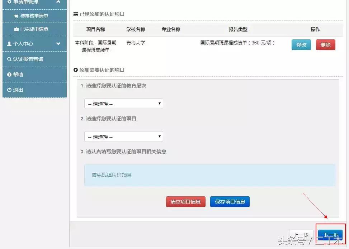Click 保存项目信息 to save project info
Viewport: 349px width, 249px height.
point(230,201)
